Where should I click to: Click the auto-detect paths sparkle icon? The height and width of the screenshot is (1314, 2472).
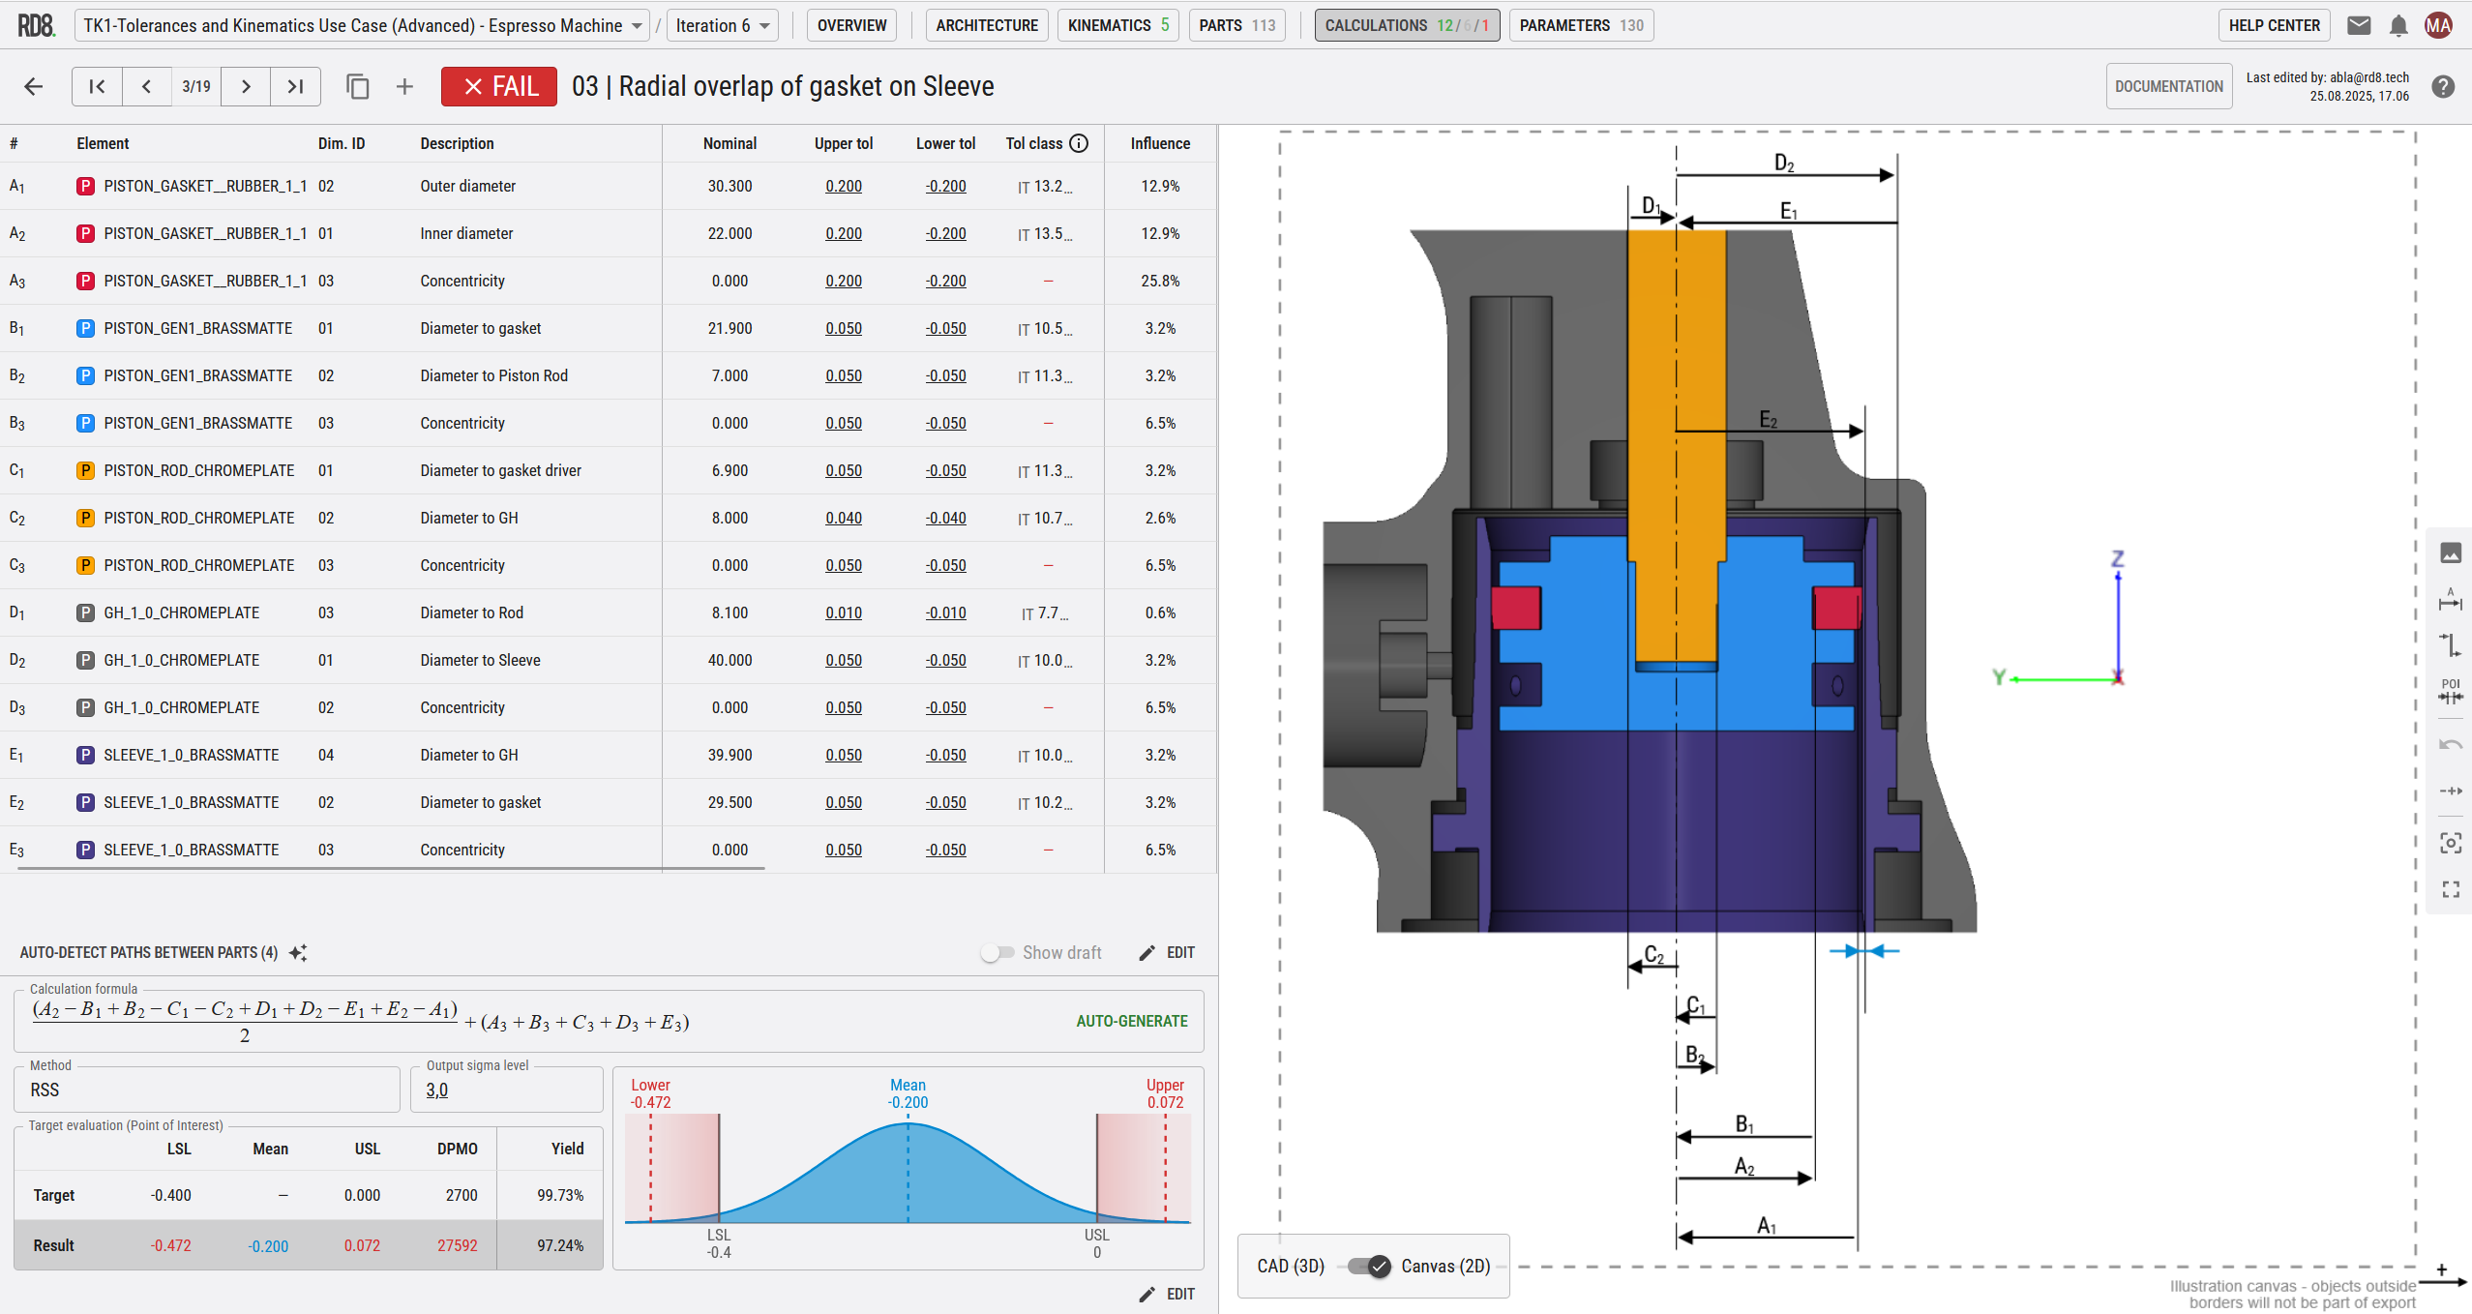click(299, 953)
